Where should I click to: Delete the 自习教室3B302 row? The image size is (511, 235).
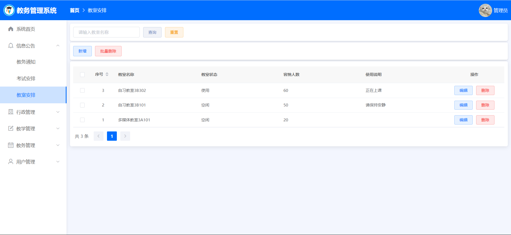click(x=485, y=91)
